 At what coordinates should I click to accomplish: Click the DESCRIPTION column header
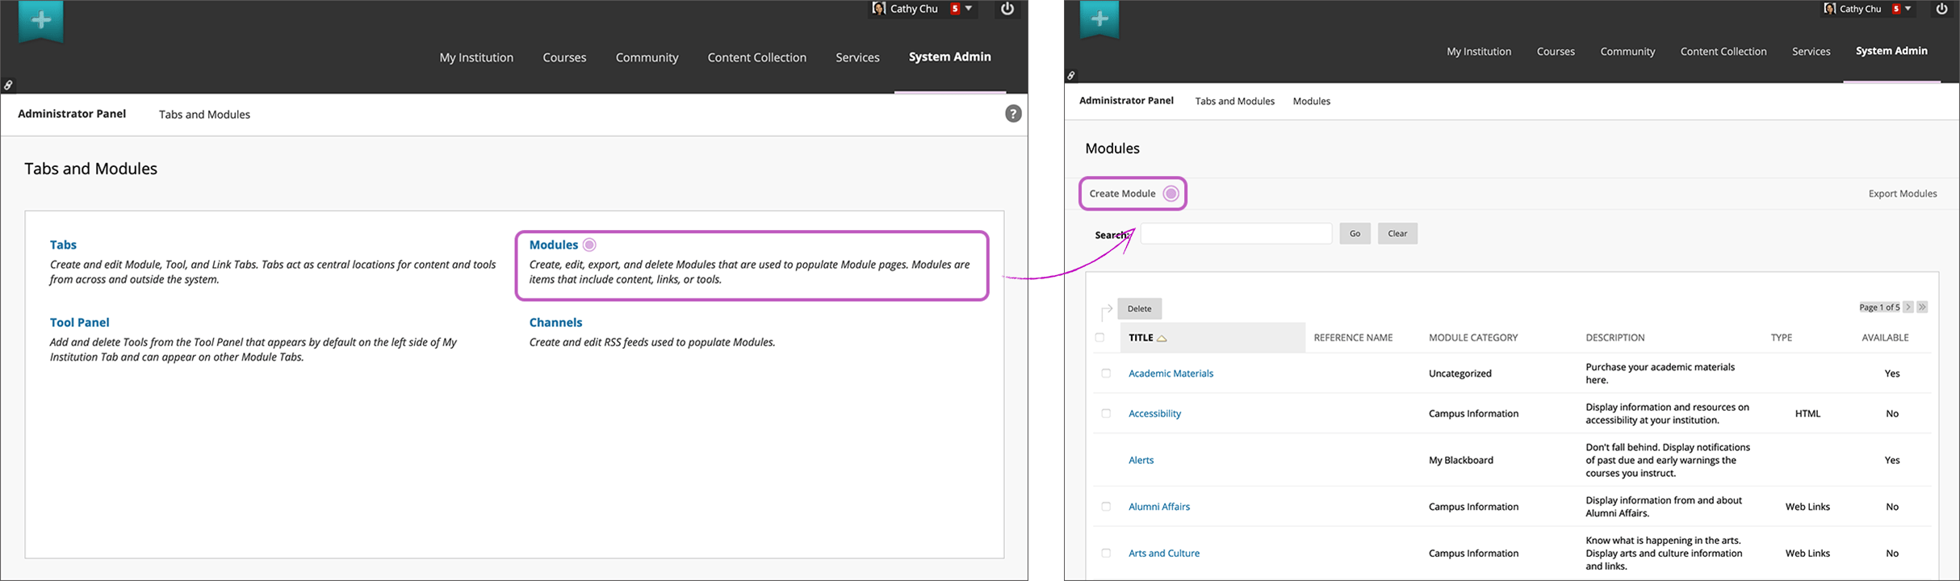tap(1614, 337)
